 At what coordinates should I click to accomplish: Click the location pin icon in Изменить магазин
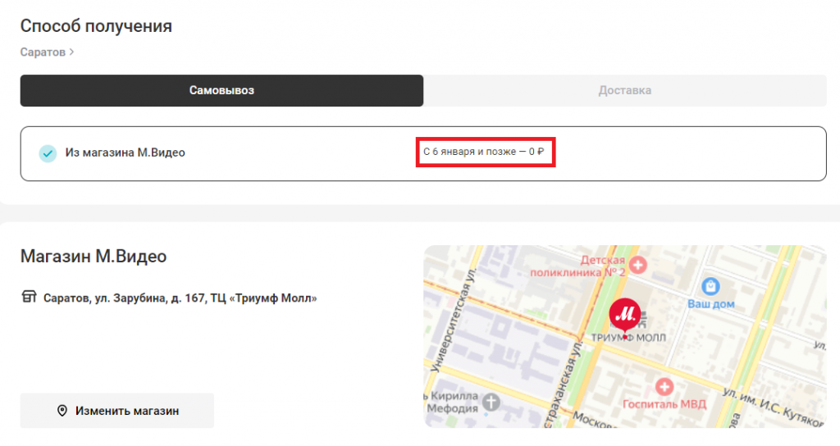(62, 411)
